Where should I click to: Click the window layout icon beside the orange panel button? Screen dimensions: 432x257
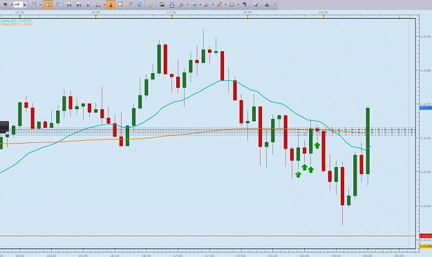58,4
